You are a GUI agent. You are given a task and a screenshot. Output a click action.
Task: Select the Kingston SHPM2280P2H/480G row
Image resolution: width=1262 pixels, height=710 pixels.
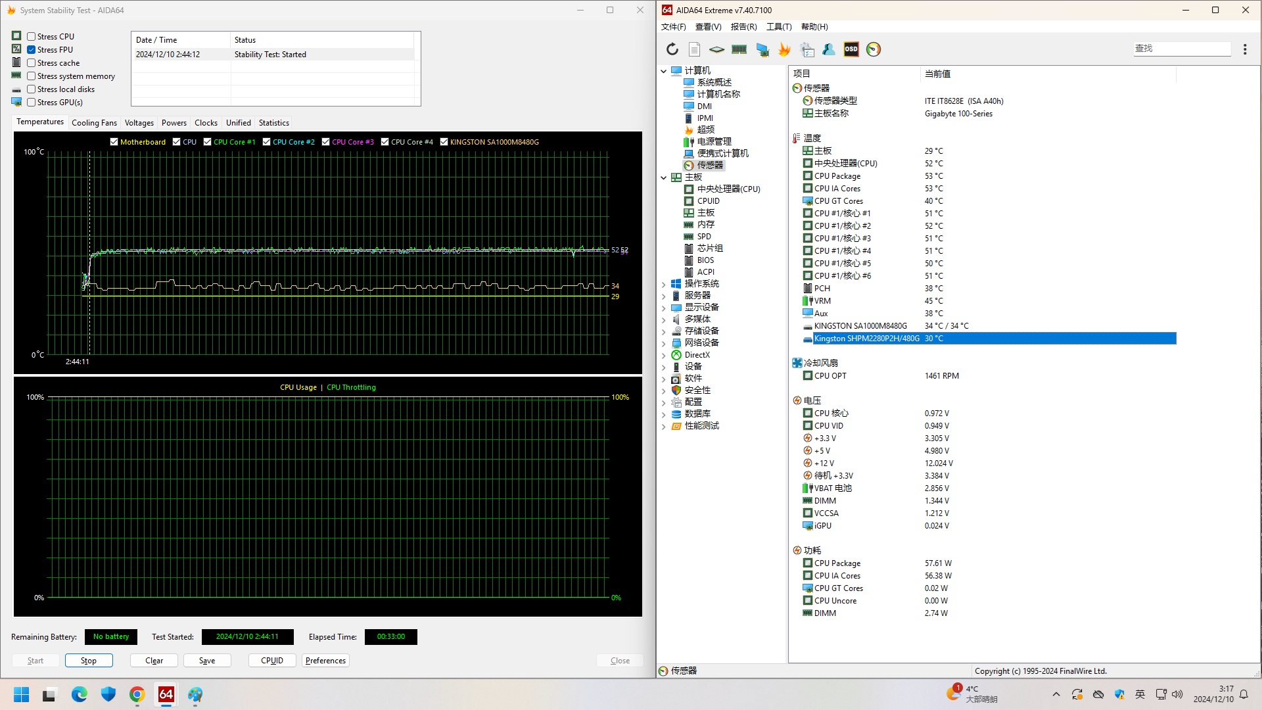[x=989, y=339]
